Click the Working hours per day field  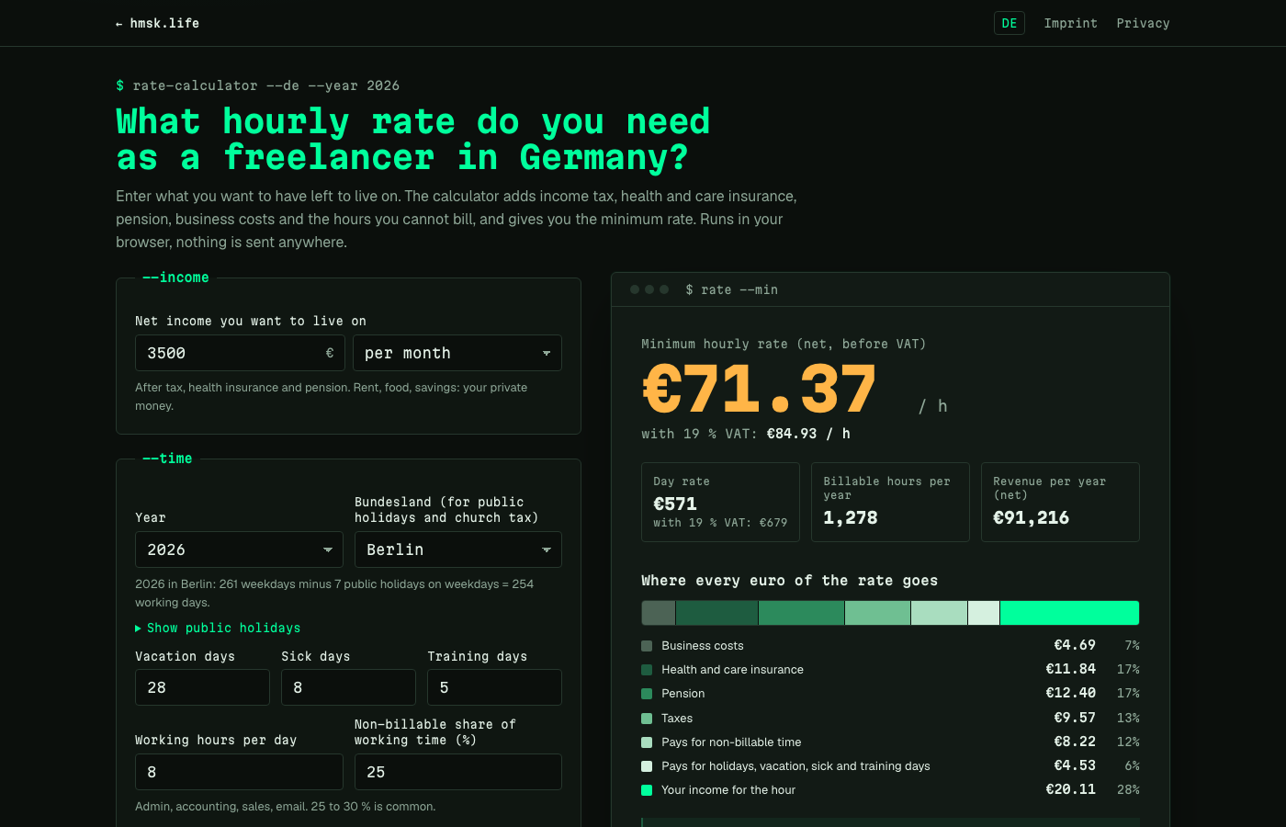pos(239,772)
